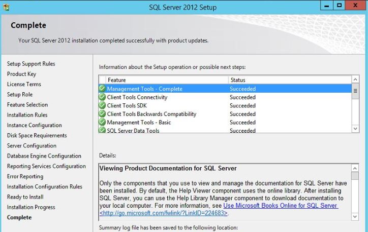
Task: Maximize the SQL Server 2012 Setup window
Action: tap(339, 6)
